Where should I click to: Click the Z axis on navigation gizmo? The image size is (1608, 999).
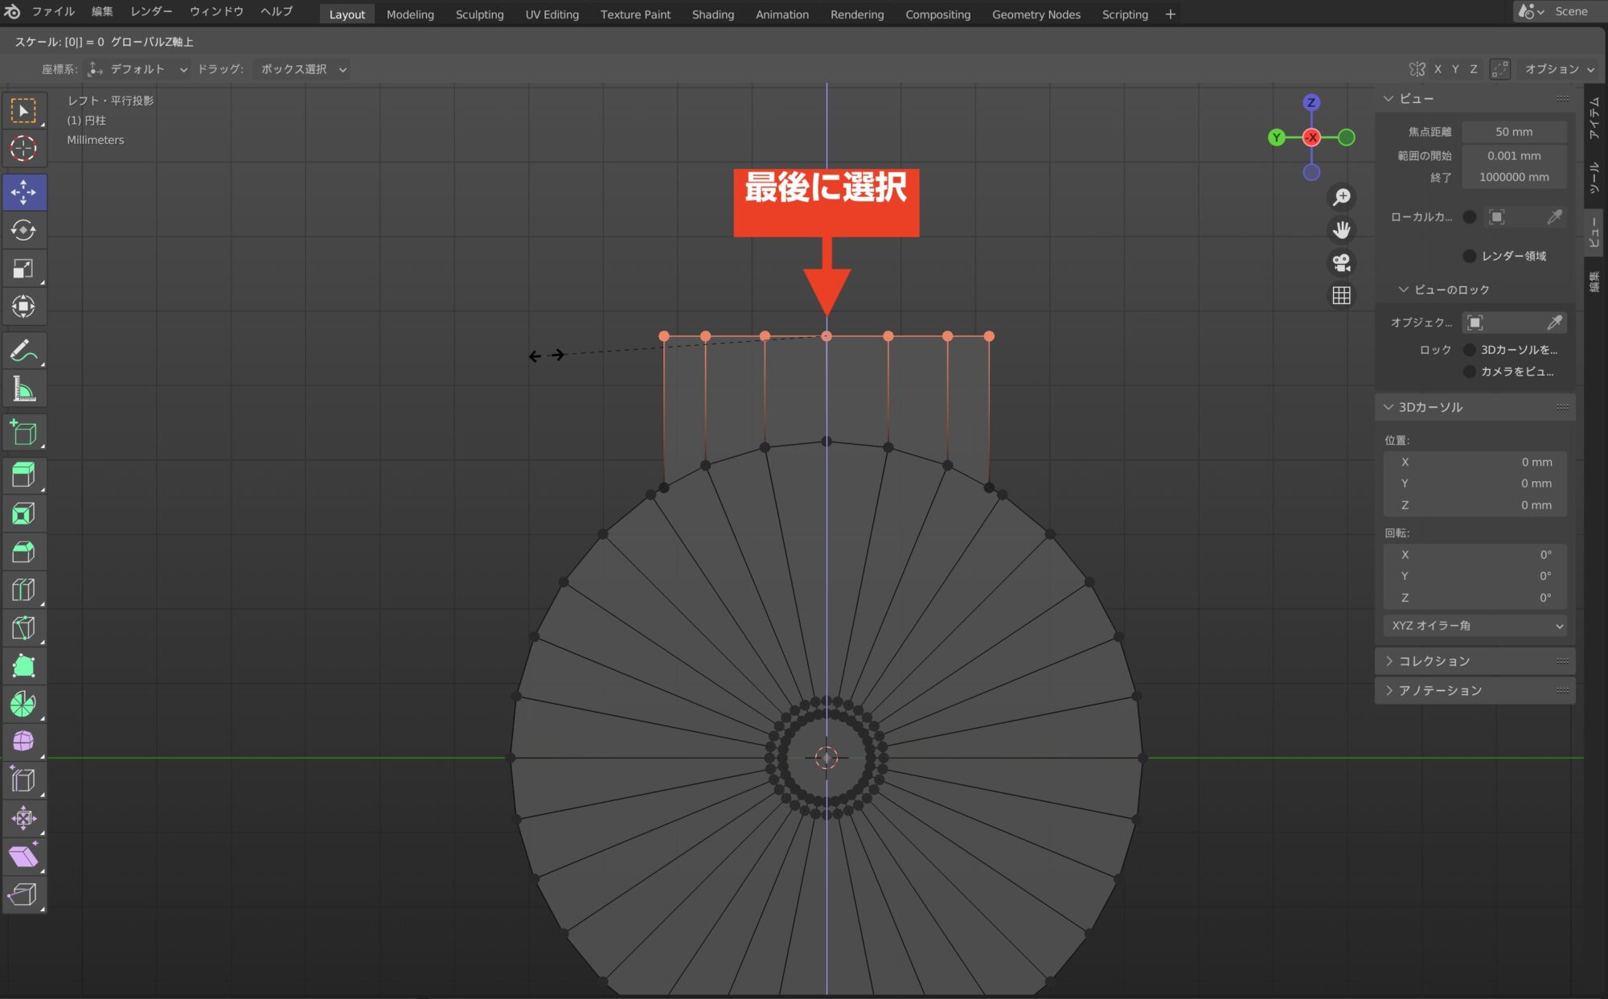[x=1311, y=102]
